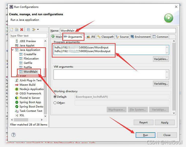This screenshot has height=147, width=186.
Task: Click the Duplicate configuration icon
Action: pyautogui.click(x=17, y=29)
